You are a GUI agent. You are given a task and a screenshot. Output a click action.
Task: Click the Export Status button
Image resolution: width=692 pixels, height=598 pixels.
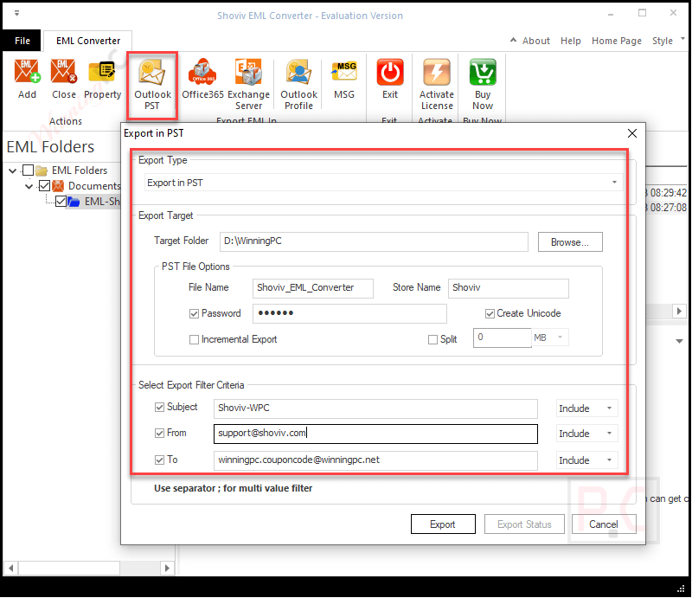(x=524, y=524)
